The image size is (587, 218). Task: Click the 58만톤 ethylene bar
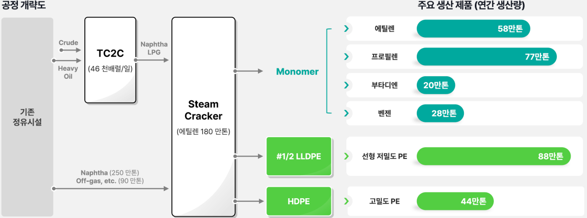click(473, 29)
